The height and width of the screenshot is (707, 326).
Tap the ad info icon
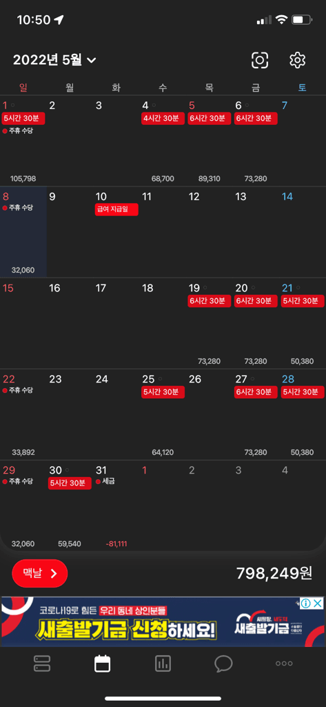point(306,603)
